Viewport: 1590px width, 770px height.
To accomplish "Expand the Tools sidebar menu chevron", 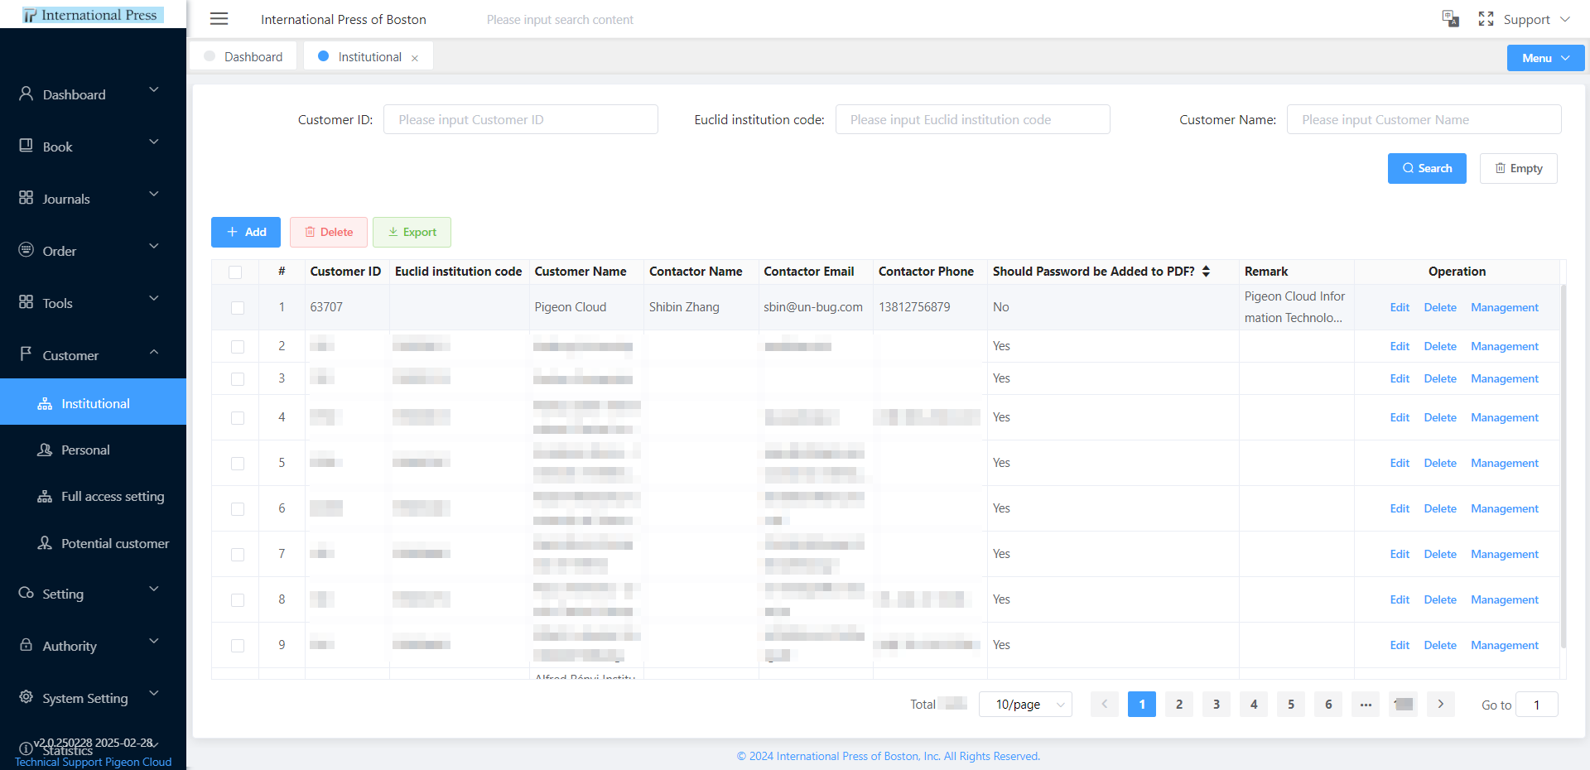I will pos(154,298).
